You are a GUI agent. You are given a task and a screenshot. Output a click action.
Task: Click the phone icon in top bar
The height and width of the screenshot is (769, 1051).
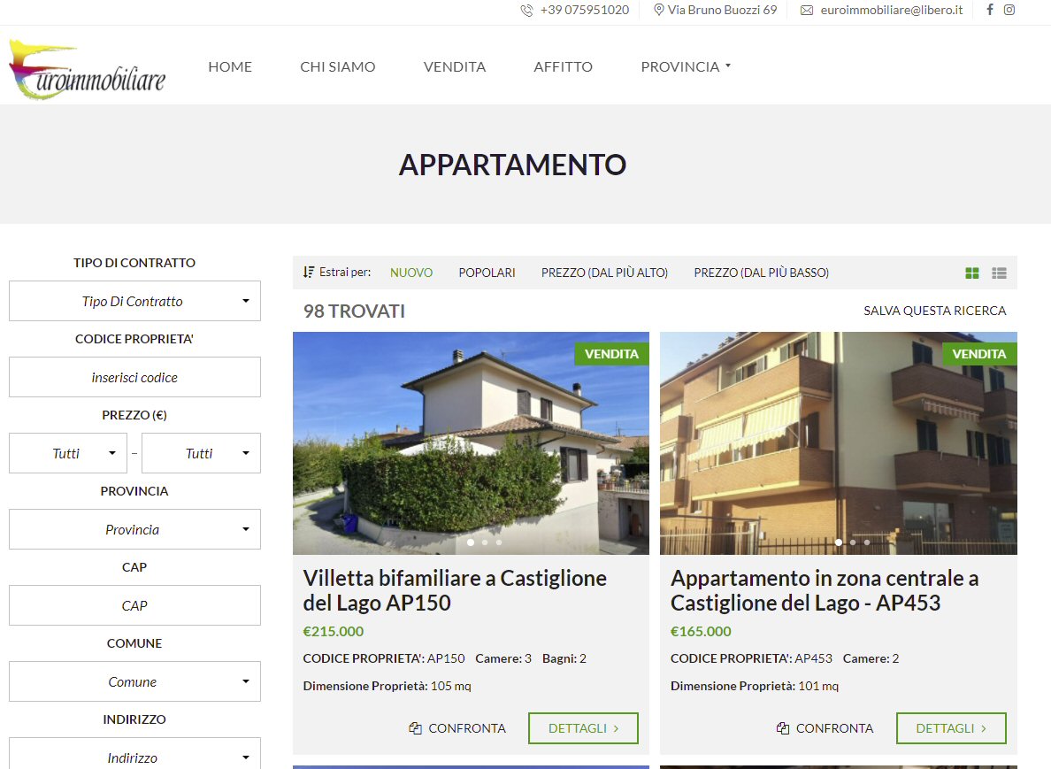pos(527,10)
